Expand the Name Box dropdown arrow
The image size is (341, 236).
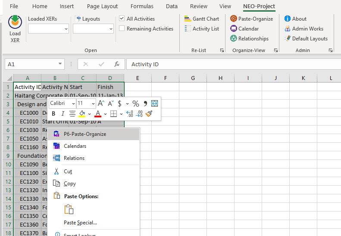(60, 64)
